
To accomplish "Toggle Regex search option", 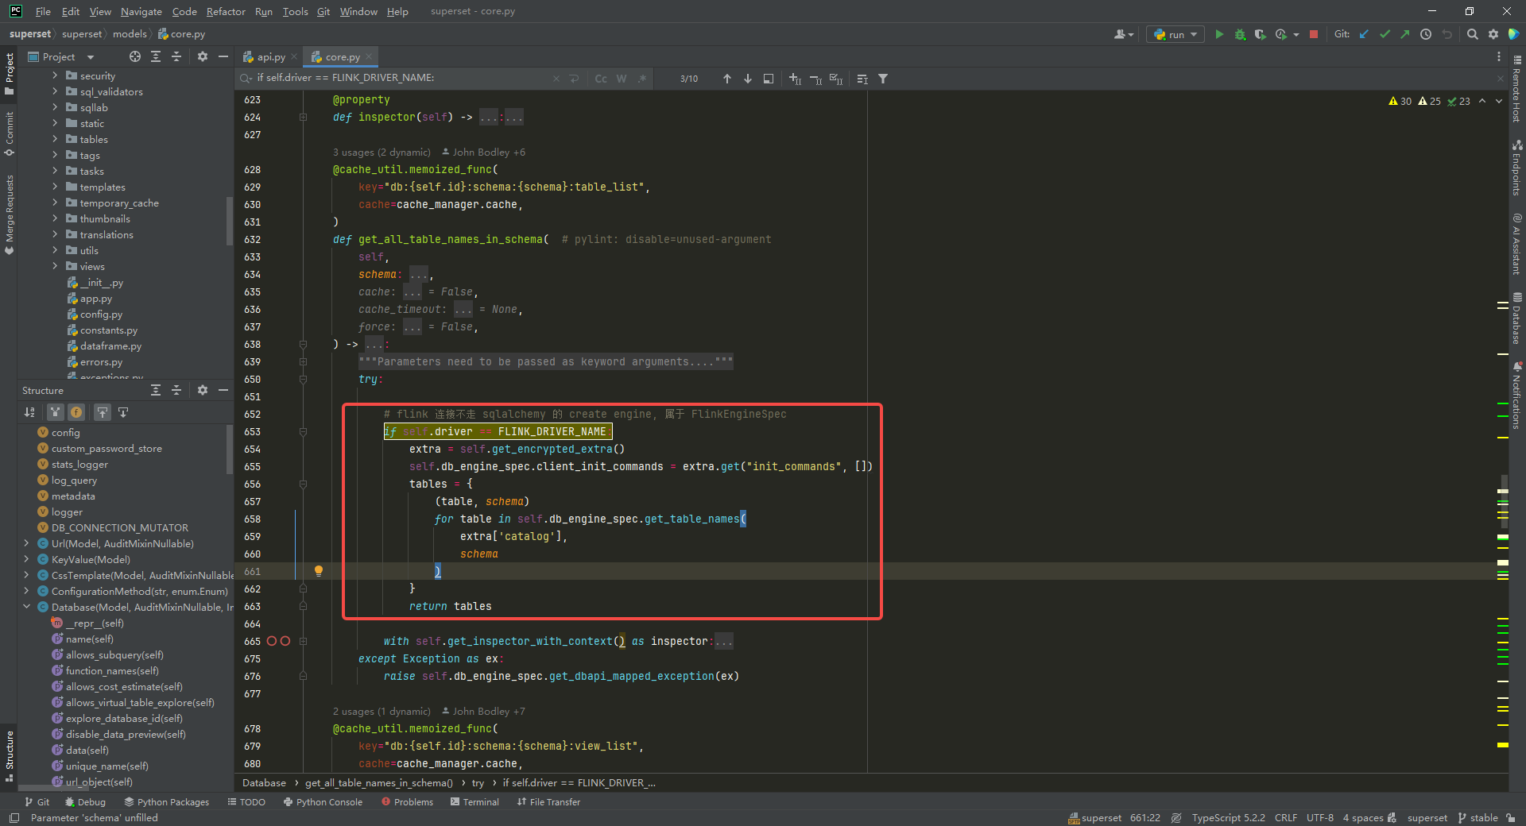I will (x=642, y=79).
